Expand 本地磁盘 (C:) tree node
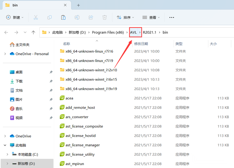234x168 pixels. click(x=7, y=154)
